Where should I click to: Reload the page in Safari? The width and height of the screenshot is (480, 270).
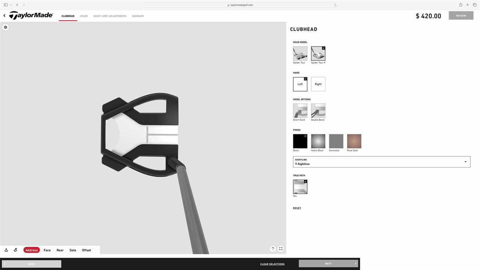pos(335,5)
